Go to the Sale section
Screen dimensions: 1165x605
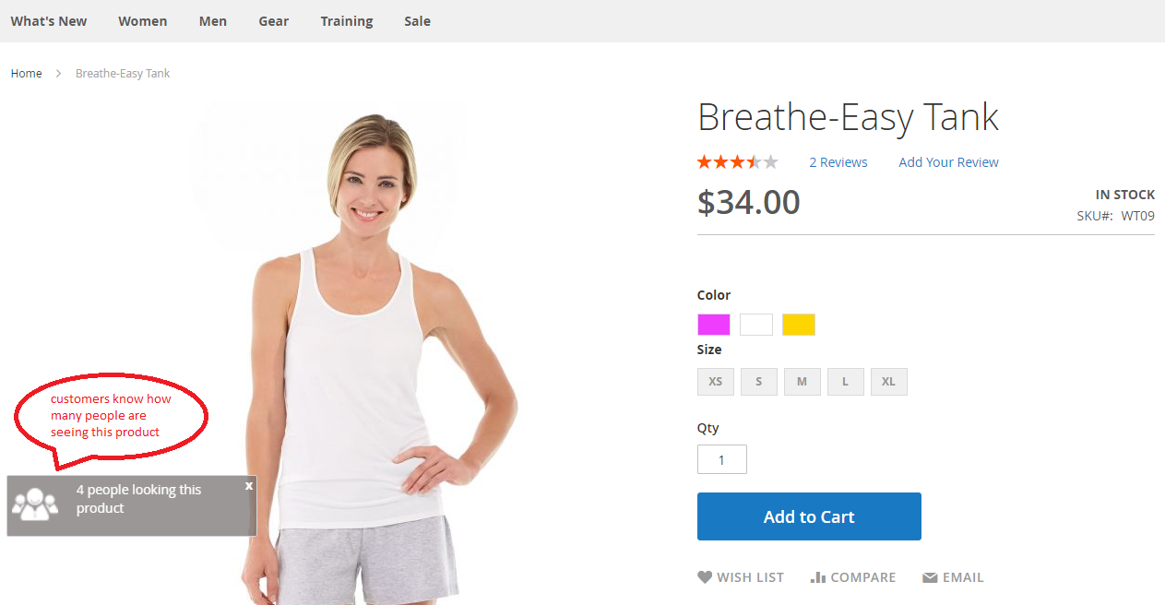tap(417, 21)
